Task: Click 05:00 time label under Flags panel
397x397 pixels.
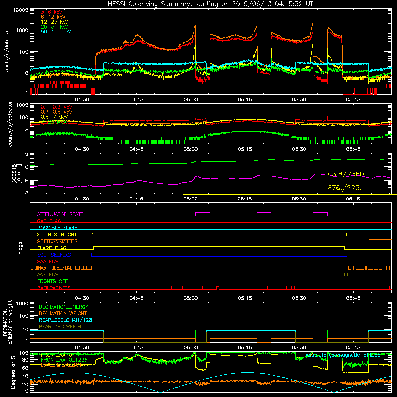Action: [191, 298]
